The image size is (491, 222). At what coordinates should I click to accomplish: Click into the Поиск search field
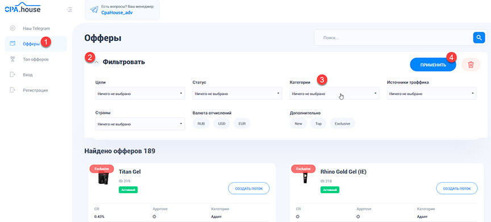(394, 37)
